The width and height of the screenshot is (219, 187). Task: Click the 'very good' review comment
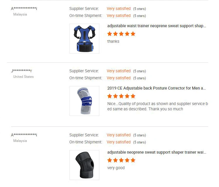pyautogui.click(x=116, y=168)
